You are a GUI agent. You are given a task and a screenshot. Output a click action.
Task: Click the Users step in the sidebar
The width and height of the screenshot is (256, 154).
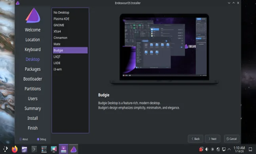click(x=32, y=99)
